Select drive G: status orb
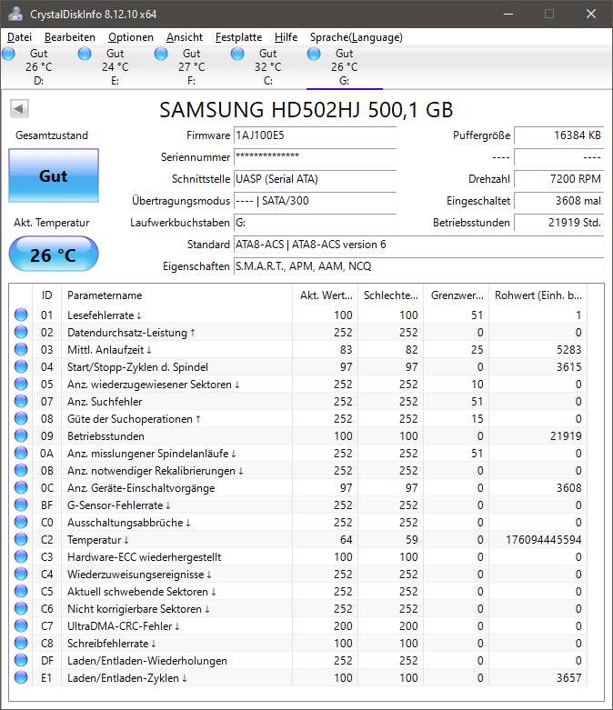 314,54
